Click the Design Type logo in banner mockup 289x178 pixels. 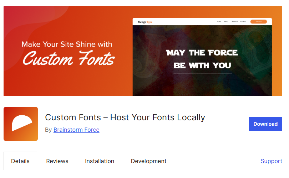pos(145,22)
